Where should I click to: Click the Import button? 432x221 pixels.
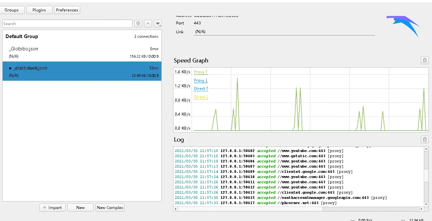point(52,208)
